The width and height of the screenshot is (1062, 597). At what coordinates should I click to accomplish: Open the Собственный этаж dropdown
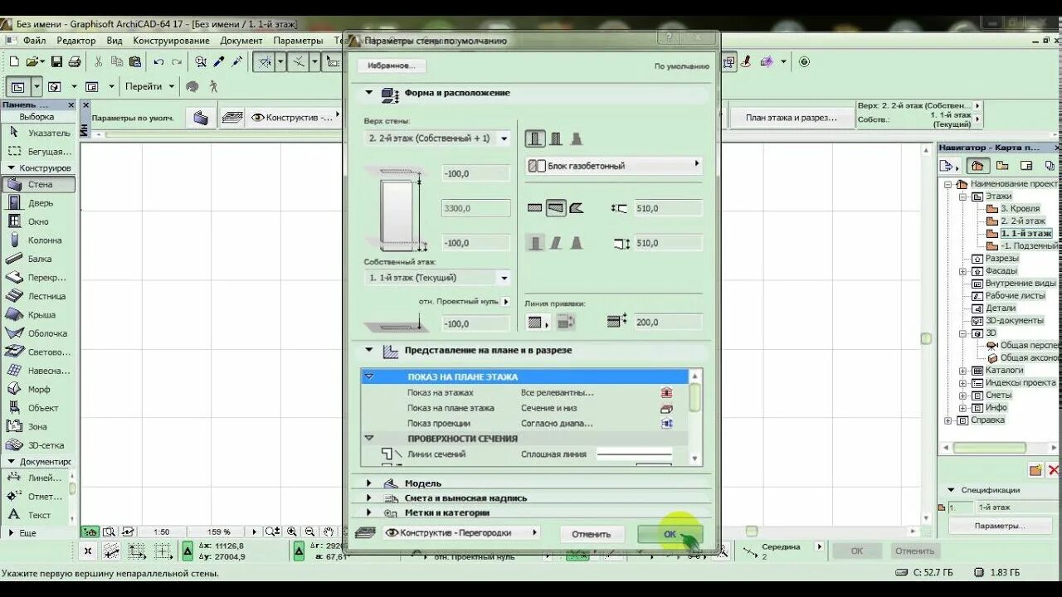coord(438,278)
